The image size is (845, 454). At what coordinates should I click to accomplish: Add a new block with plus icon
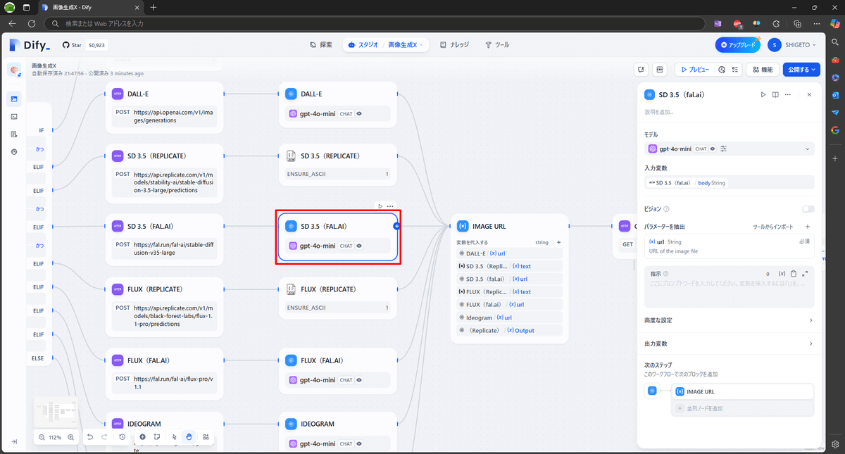coord(142,437)
